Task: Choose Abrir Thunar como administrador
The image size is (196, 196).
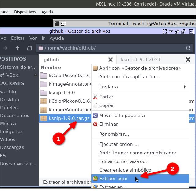Action: (140, 153)
